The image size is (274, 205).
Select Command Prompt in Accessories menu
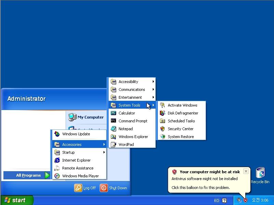[x=132, y=121]
